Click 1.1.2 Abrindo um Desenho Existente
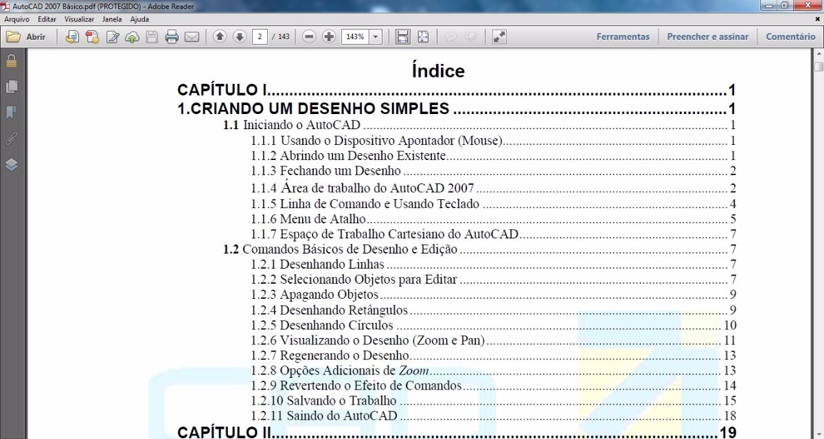 click(x=494, y=156)
